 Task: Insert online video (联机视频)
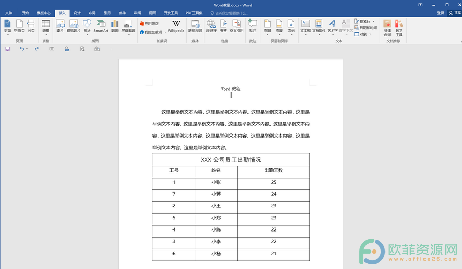coord(196,26)
